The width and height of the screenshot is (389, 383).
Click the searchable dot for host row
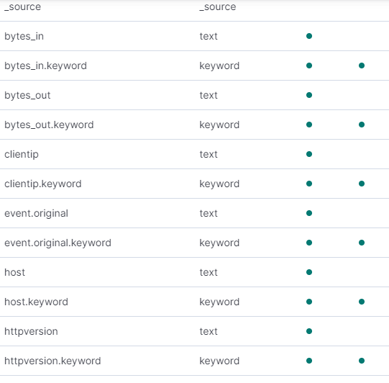(x=309, y=272)
